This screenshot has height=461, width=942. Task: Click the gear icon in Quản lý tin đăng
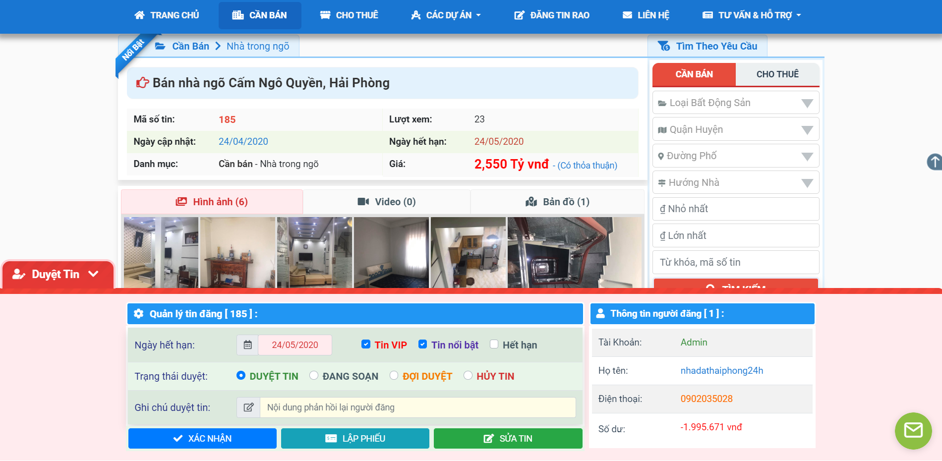pos(139,314)
